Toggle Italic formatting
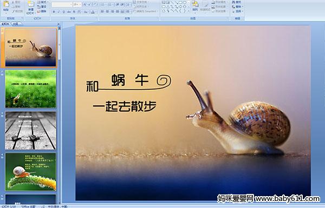The width and height of the screenshot is (325, 208). 58,12
